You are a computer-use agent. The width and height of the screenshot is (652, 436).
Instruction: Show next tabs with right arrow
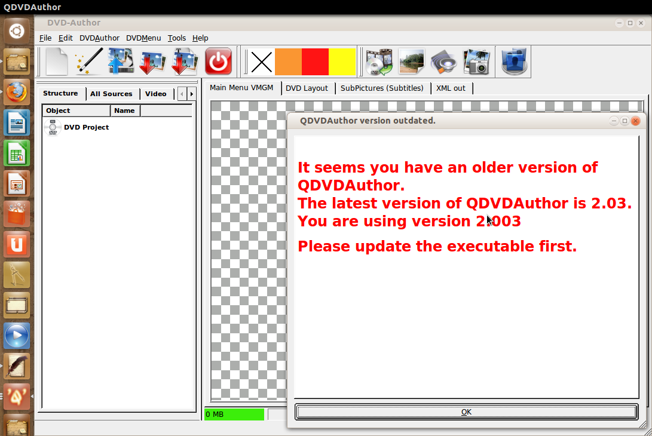[x=192, y=94]
